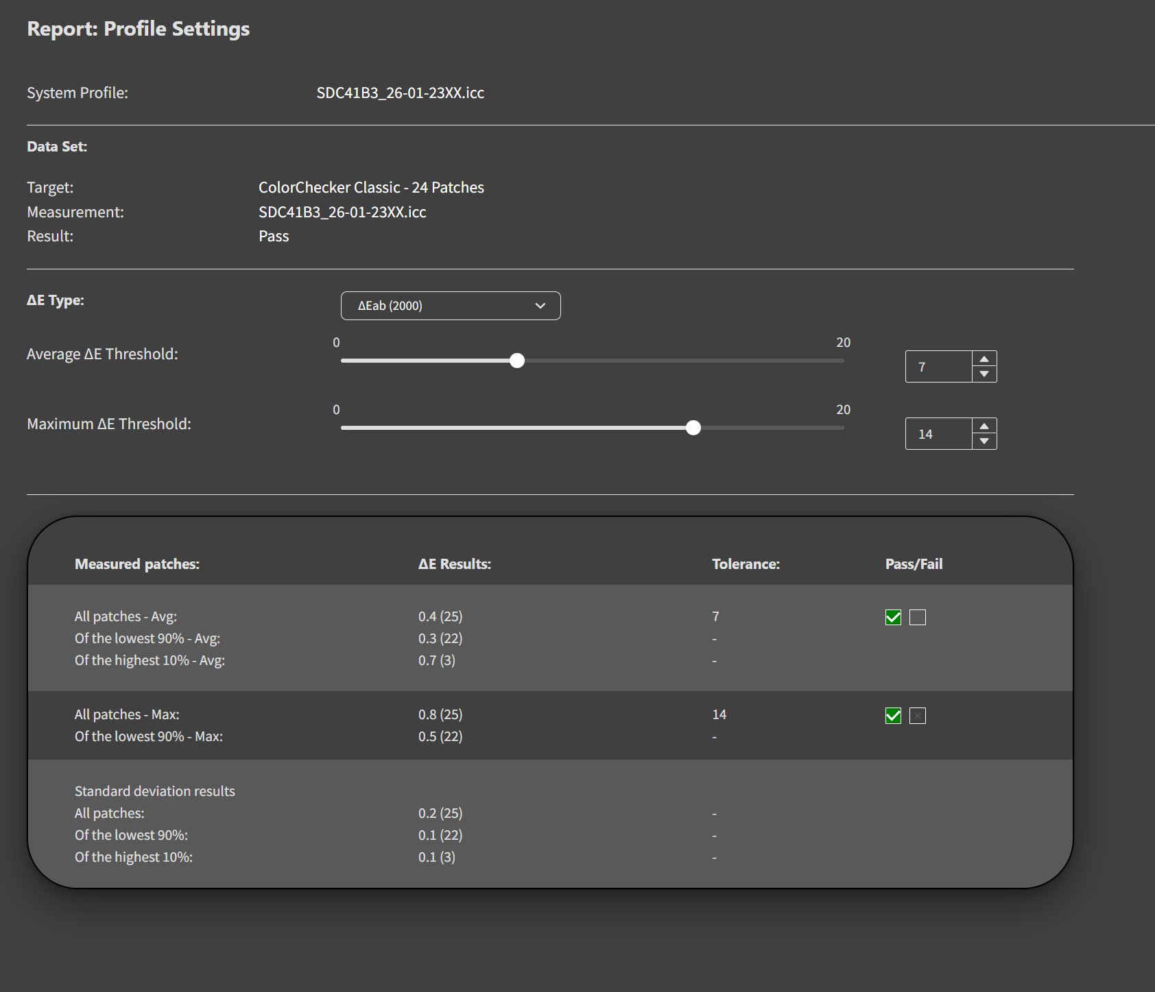Increase Average ΔE Threshold using up arrow
This screenshot has width=1155, height=992.
(984, 359)
